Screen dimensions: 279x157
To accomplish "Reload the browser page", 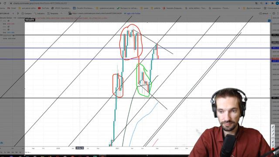I will coord(5,3).
